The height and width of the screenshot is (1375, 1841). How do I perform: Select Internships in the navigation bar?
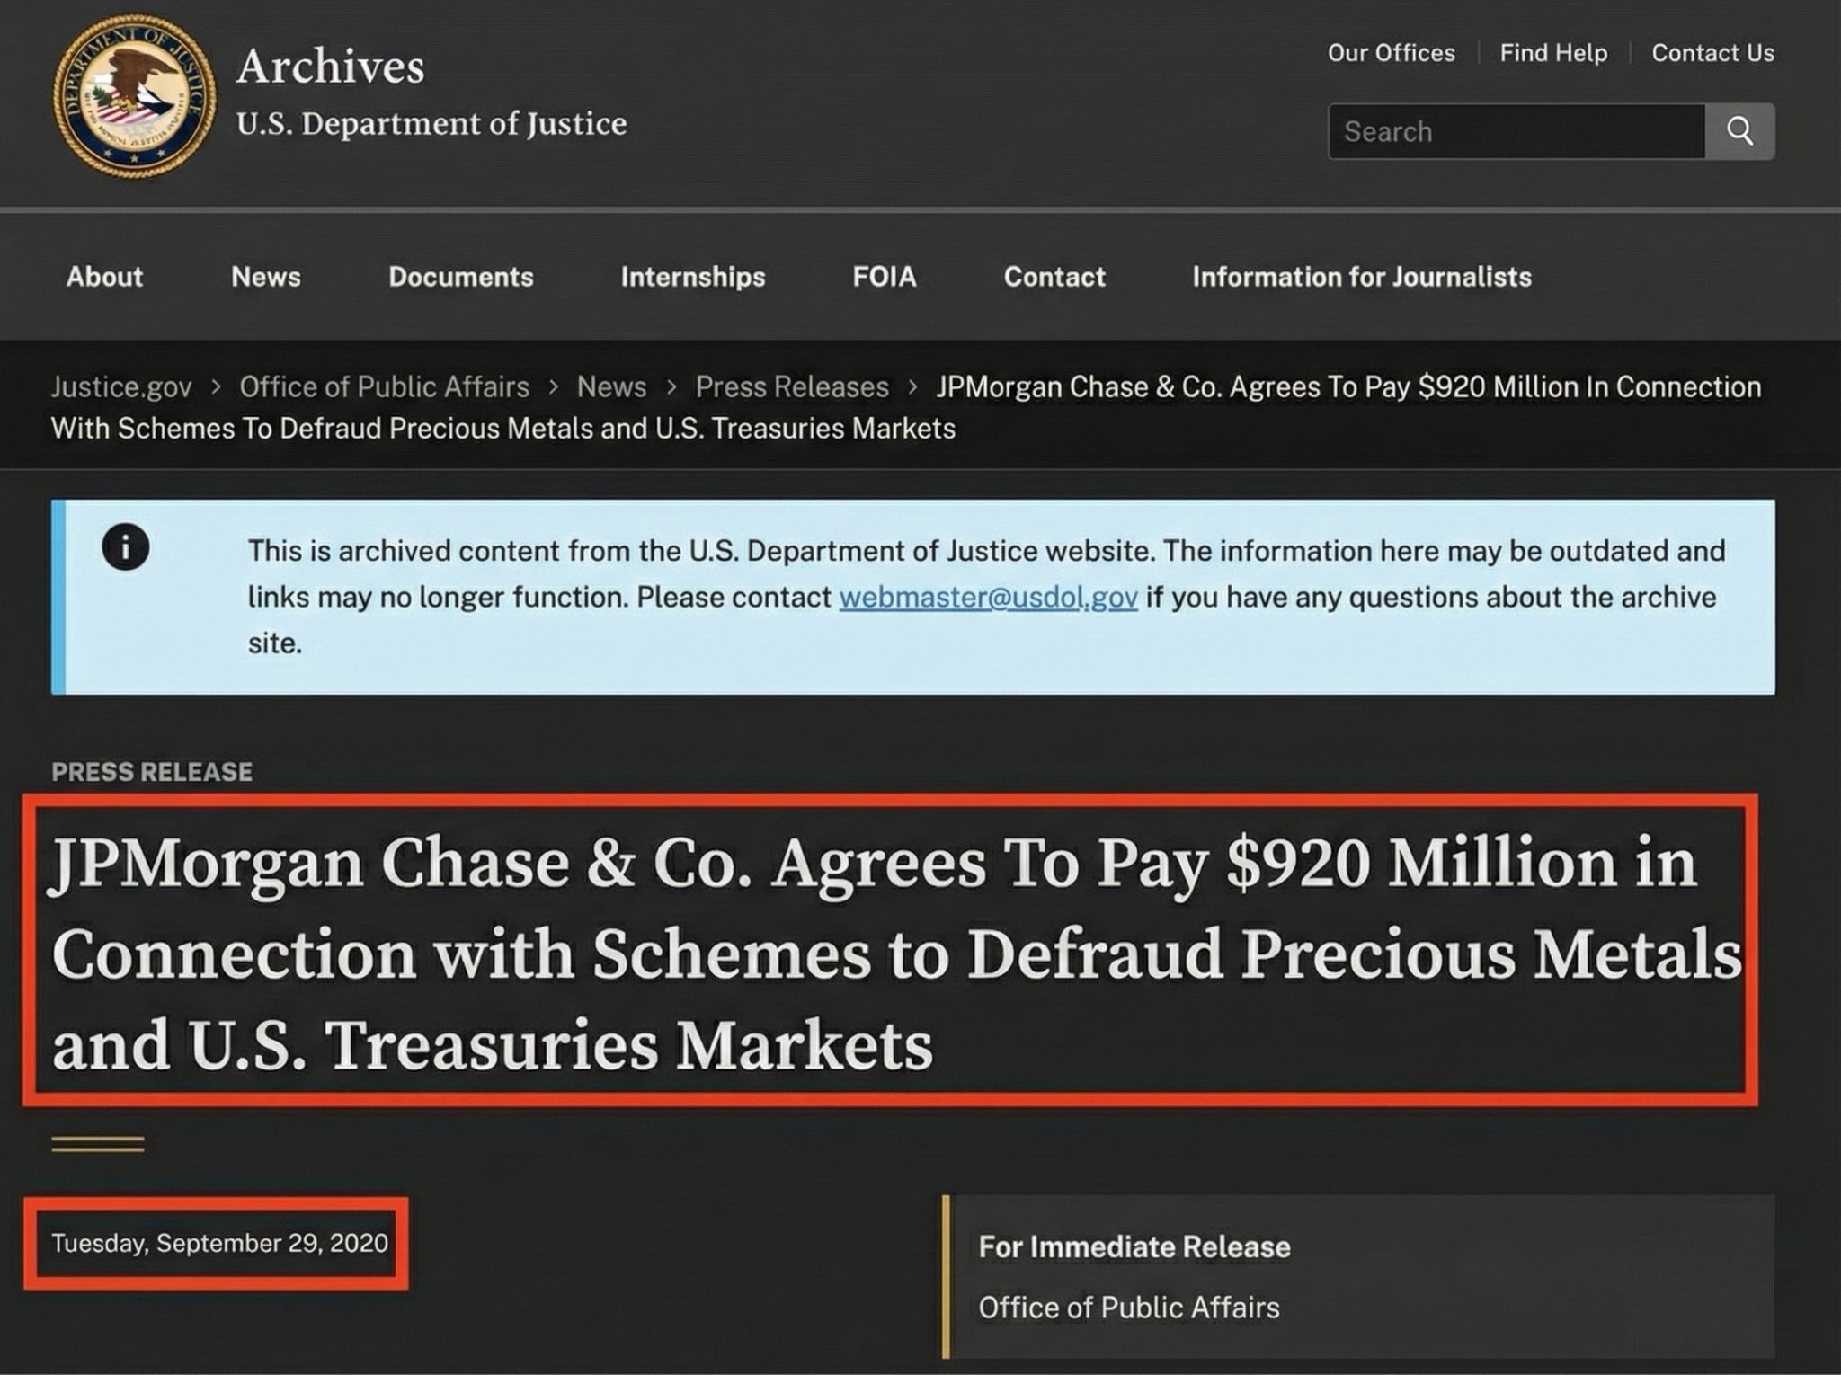pyautogui.click(x=692, y=277)
